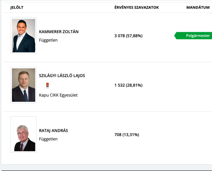The height and width of the screenshot is (171, 212).
Task: Click the MANDÁTUM column header
Action: point(198,7)
